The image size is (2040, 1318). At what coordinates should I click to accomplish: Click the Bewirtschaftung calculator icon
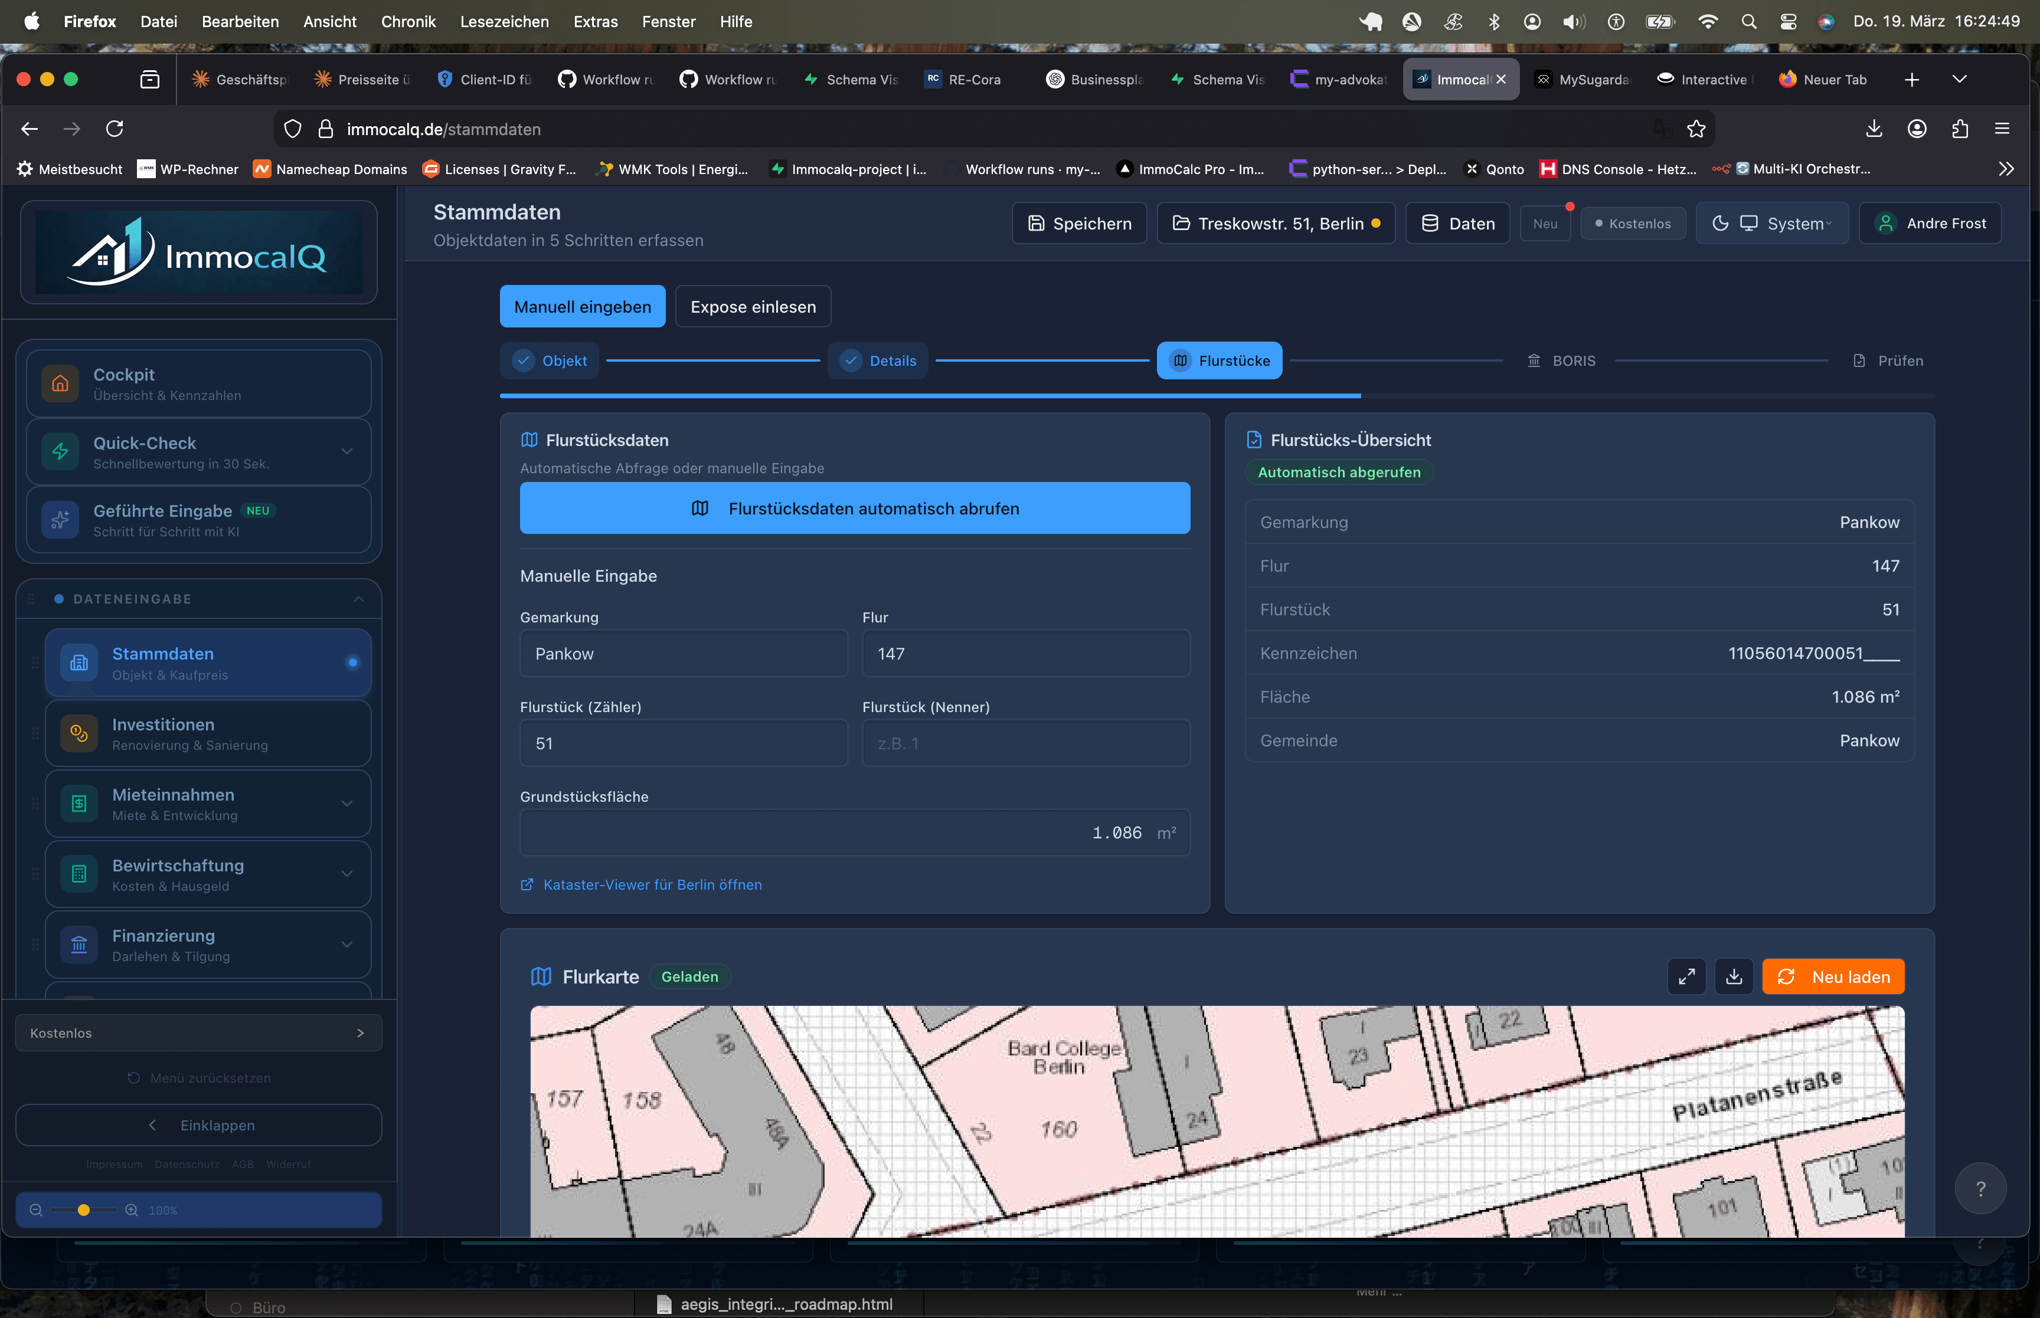[x=79, y=874]
